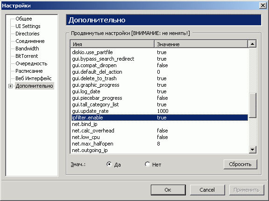
Task: Confirm settings with the Ok button
Action: tap(168, 190)
